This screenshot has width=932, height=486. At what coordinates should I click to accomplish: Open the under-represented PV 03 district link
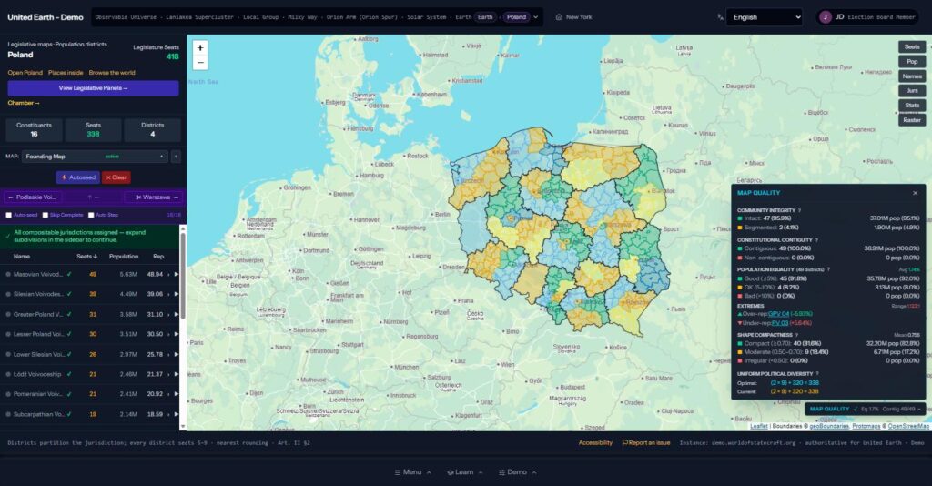pos(780,323)
